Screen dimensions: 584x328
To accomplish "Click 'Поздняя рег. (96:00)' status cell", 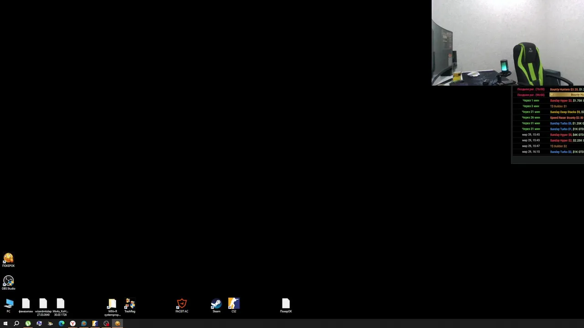I will click(x=531, y=95).
